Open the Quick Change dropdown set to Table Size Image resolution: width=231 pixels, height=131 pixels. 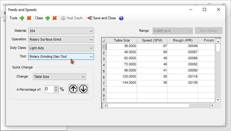click(x=83, y=77)
